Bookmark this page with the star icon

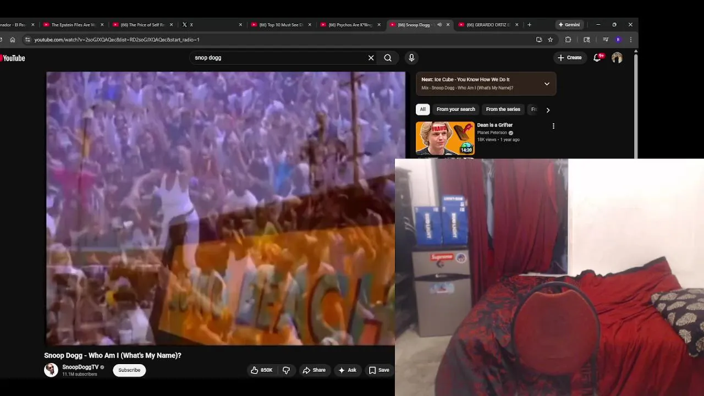(551, 40)
